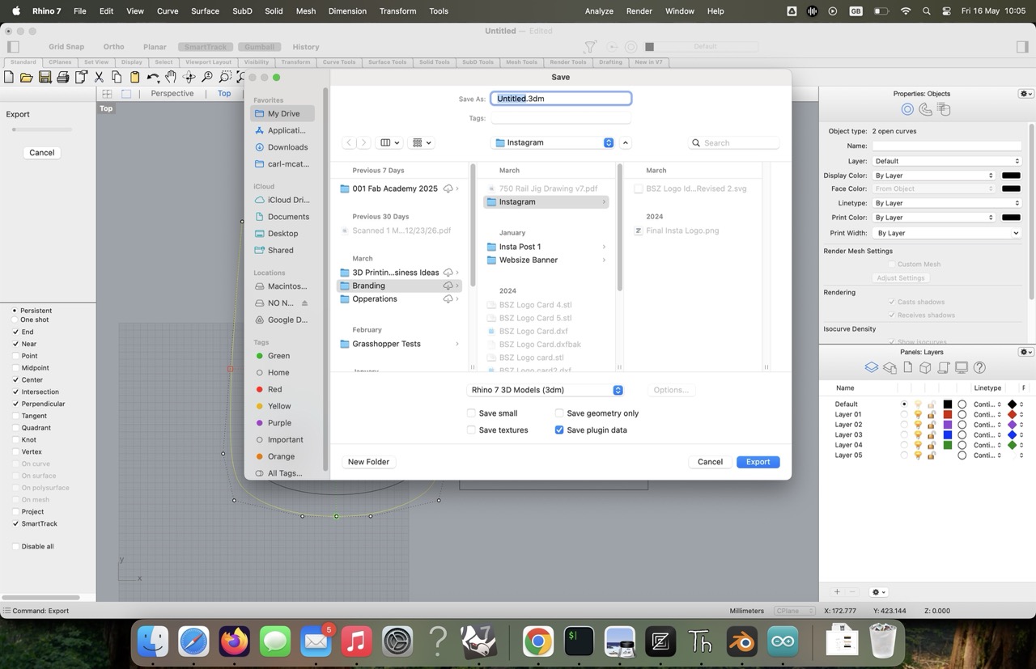This screenshot has width=1036, height=669.
Task: Open the Layer Default dropdown in Properties
Action: point(946,161)
